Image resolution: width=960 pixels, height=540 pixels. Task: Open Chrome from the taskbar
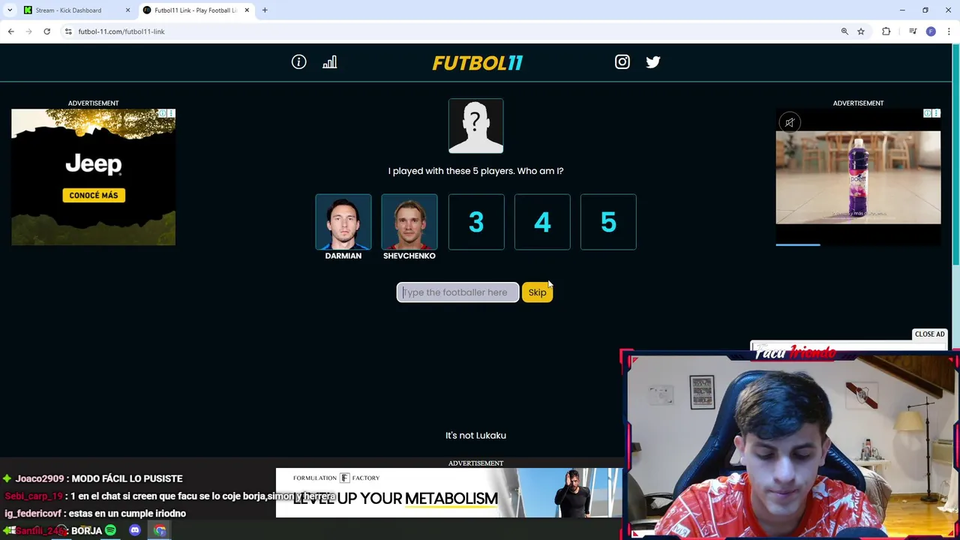[160, 530]
